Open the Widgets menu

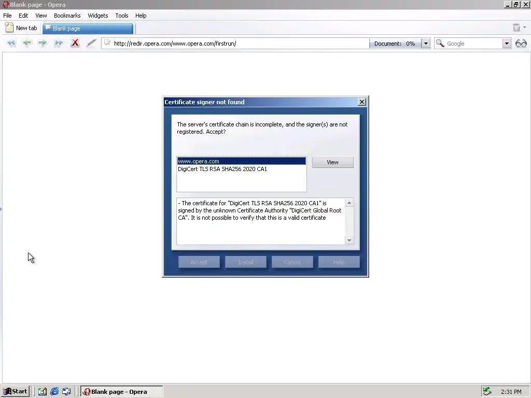pyautogui.click(x=98, y=16)
